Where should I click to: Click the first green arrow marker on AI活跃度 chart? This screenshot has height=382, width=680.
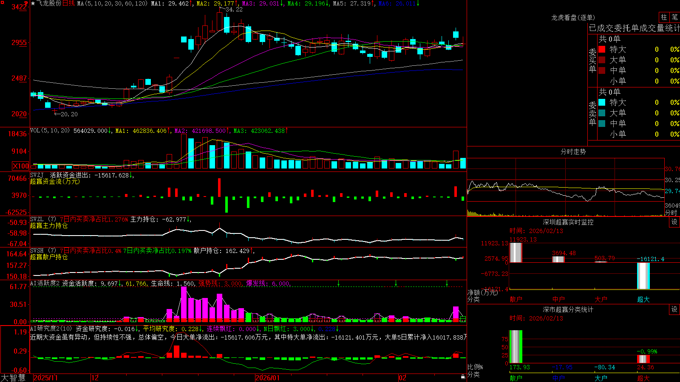tap(339, 283)
